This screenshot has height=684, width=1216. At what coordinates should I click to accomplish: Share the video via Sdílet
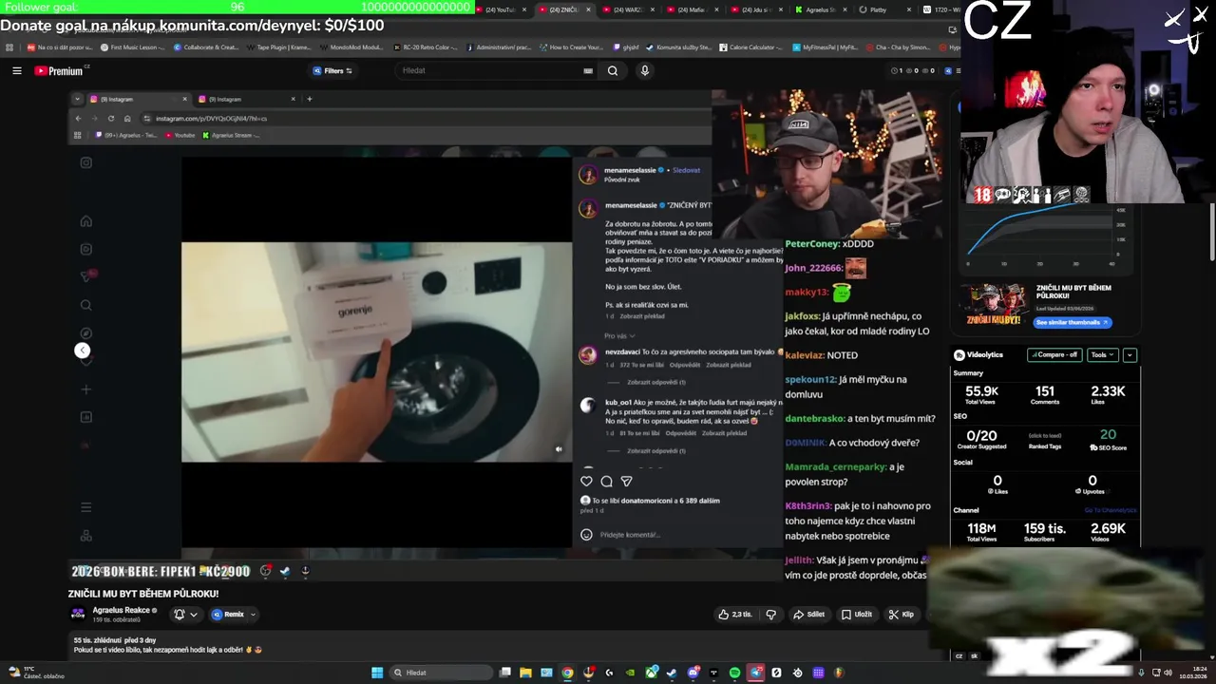pyautogui.click(x=809, y=615)
